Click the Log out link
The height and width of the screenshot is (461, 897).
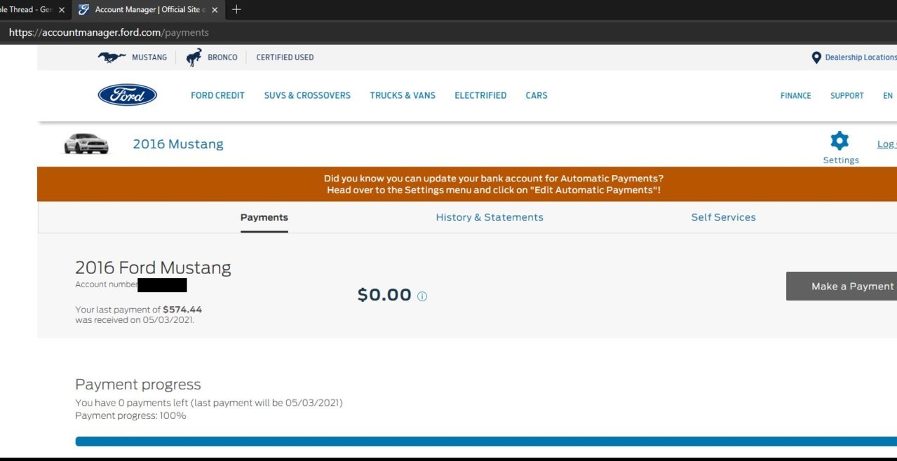click(x=886, y=144)
